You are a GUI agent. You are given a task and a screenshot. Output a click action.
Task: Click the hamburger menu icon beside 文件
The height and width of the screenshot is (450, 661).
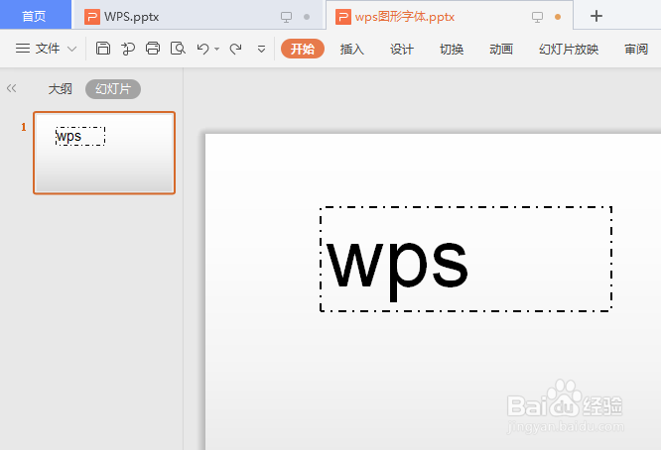[x=23, y=49]
